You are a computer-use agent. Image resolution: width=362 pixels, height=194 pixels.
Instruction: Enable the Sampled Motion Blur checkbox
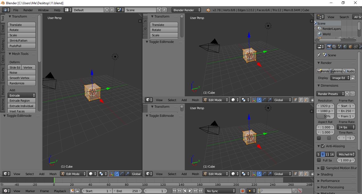[323, 168]
